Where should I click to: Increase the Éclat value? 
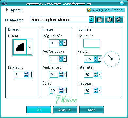(61, 89)
